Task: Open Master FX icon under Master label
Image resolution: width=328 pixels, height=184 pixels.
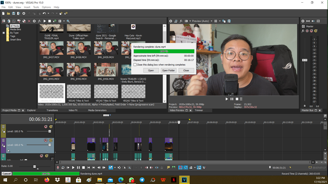Action: [303, 31]
